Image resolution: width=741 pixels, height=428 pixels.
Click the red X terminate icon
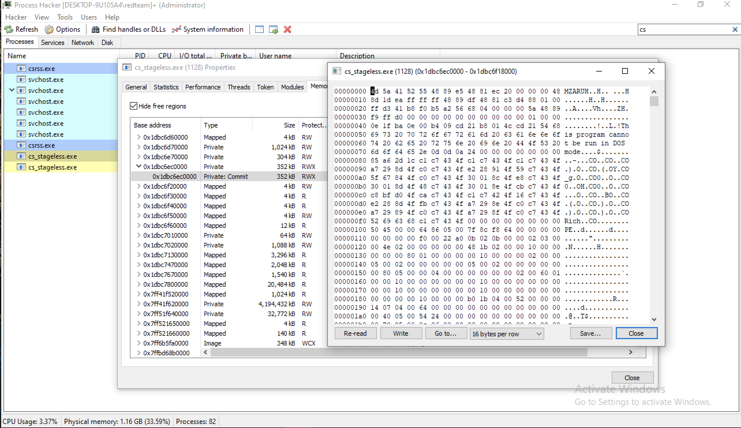287,29
